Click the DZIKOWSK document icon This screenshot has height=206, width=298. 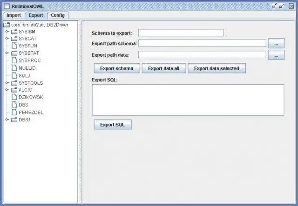(14, 97)
